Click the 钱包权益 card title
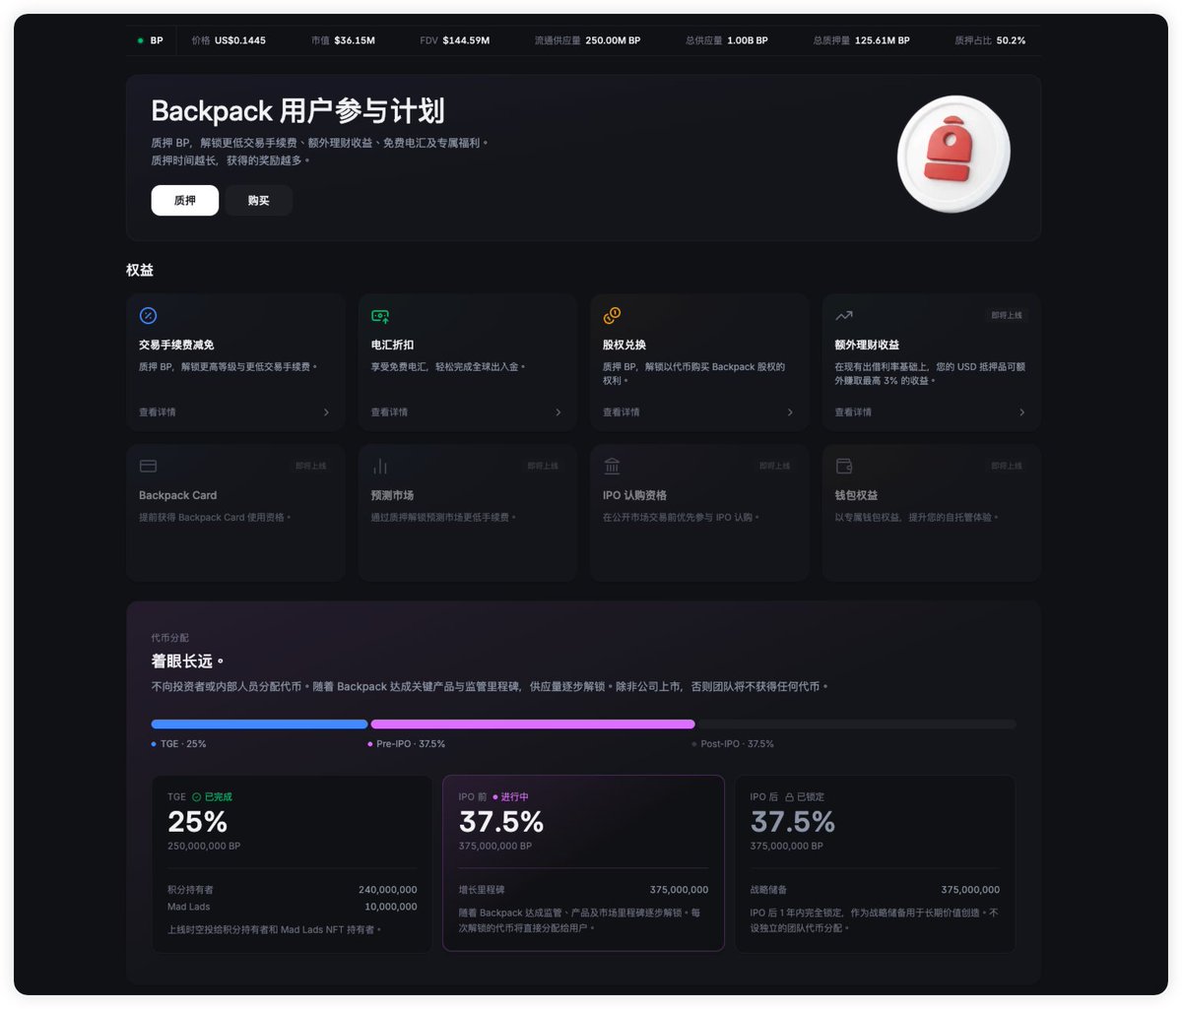 (x=856, y=495)
